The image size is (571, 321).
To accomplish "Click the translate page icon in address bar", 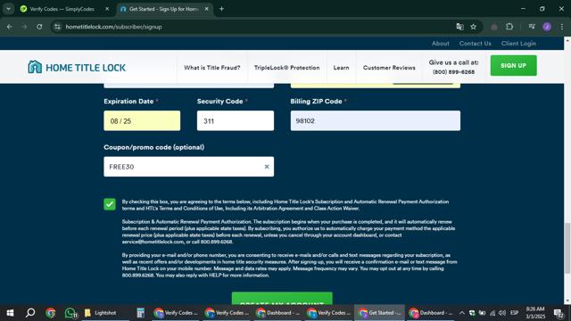I will pyautogui.click(x=460, y=27).
